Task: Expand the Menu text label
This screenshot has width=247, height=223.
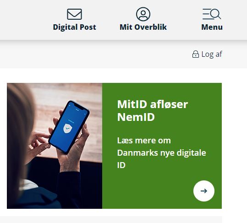Action: click(212, 27)
